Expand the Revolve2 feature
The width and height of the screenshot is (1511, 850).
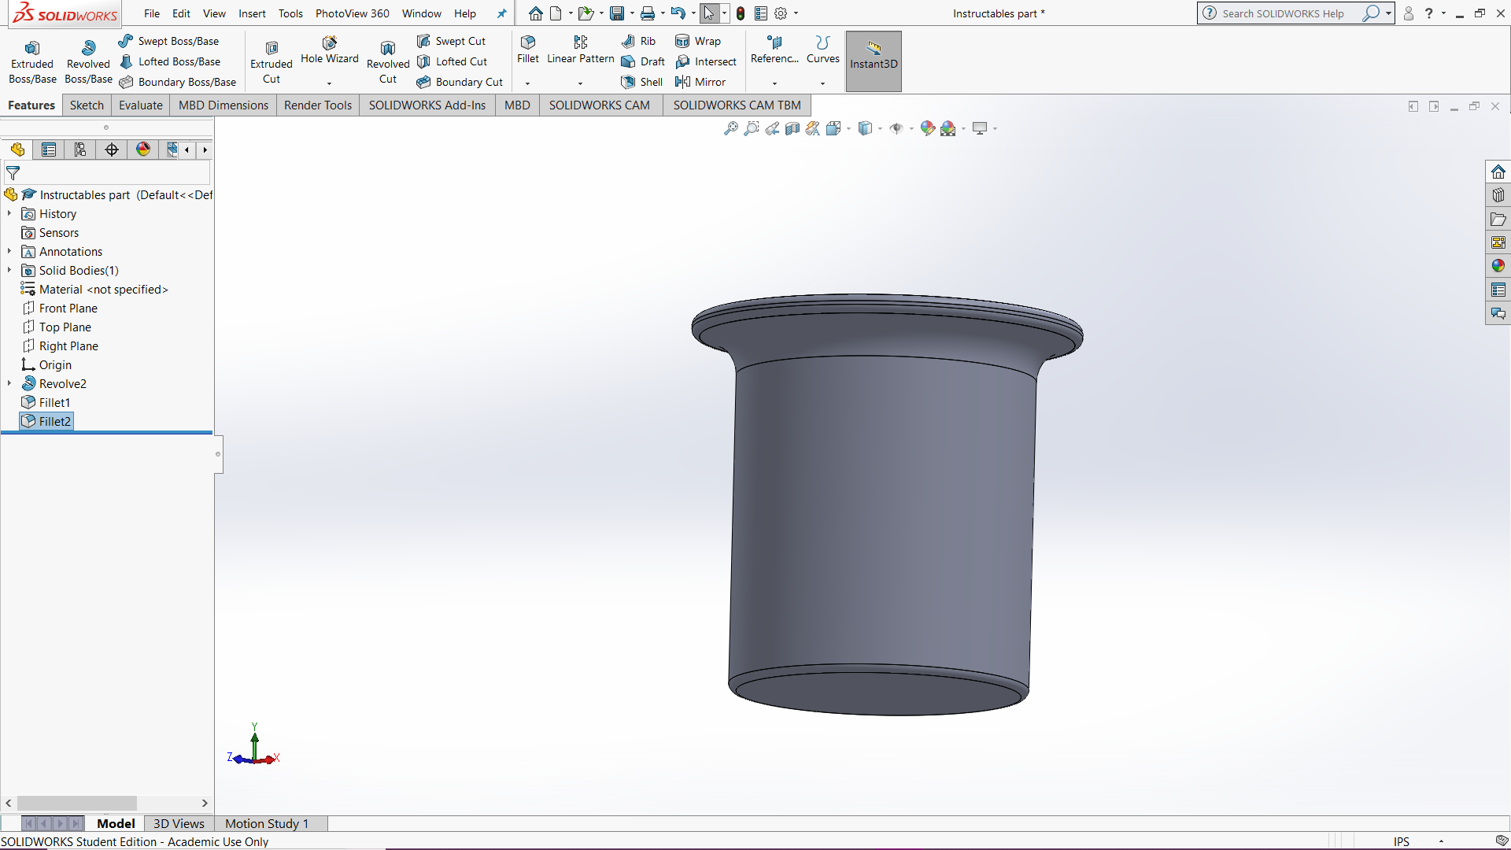(9, 383)
